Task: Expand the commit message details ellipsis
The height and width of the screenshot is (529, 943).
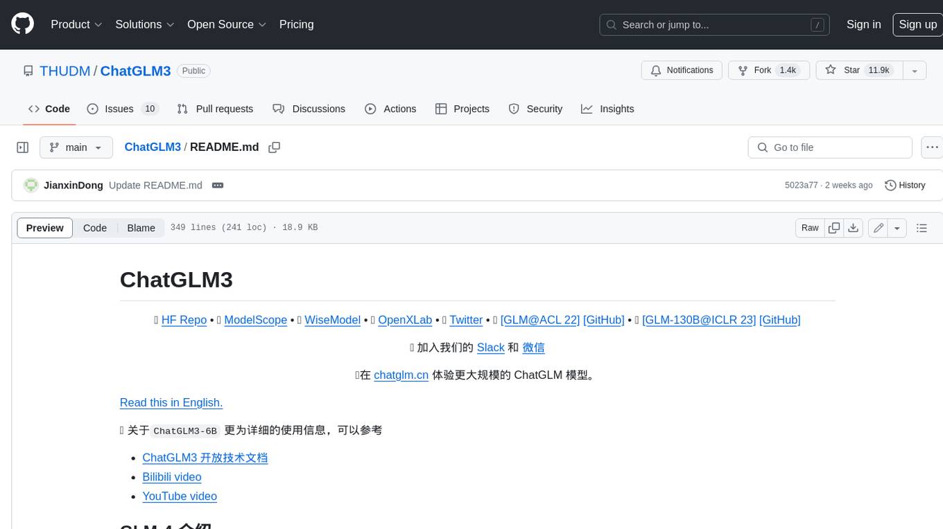Action: coord(218,186)
